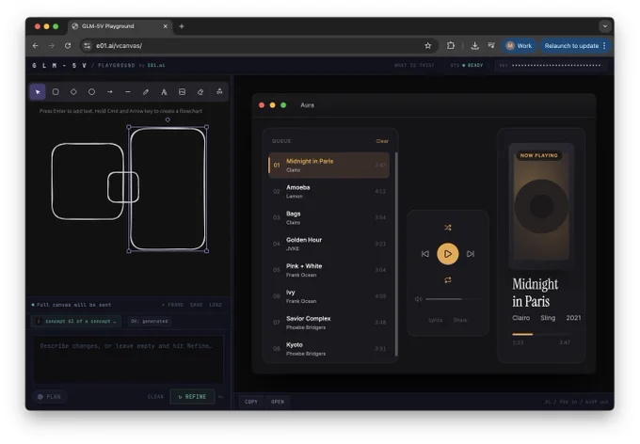Select Bags by Clairo in queue
640x444 pixels.
[328, 217]
